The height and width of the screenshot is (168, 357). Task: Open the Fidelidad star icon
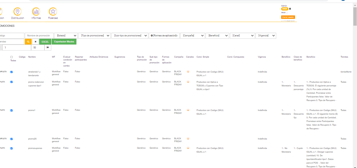pyautogui.click(x=53, y=12)
